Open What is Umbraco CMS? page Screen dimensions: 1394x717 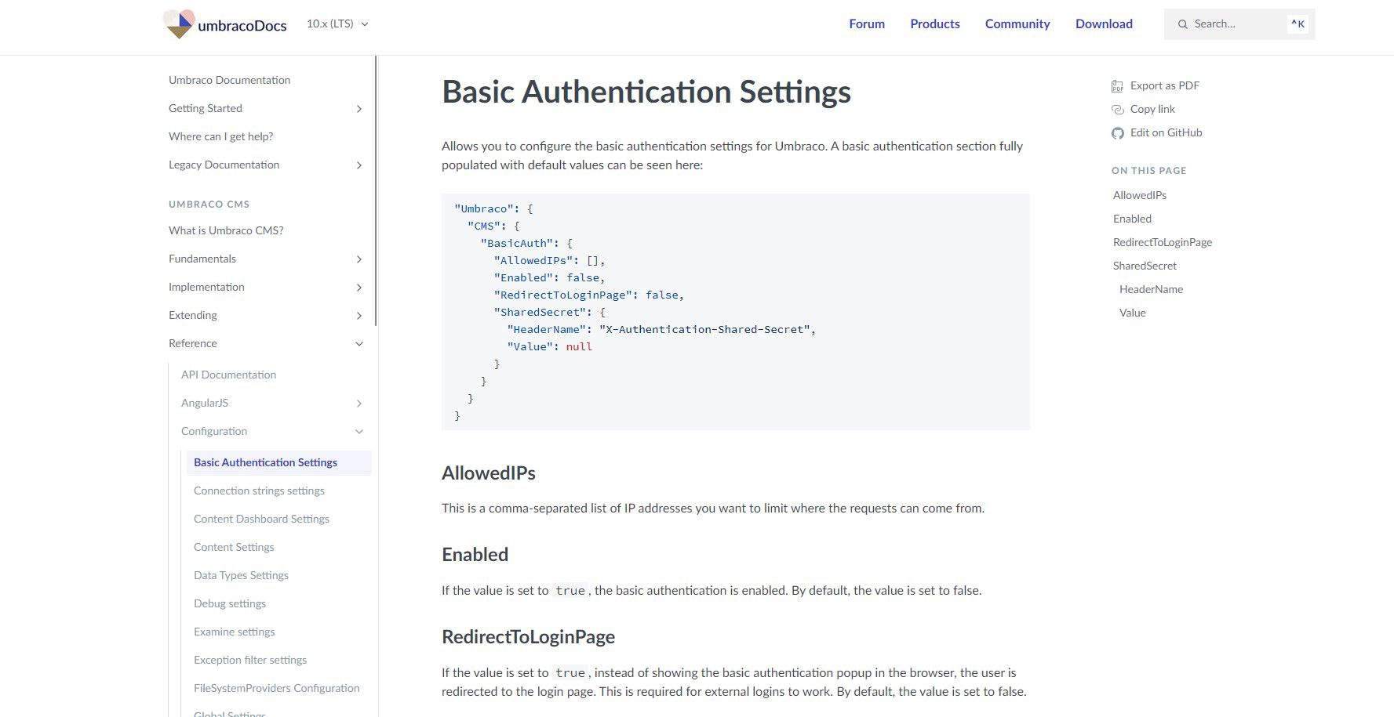tap(226, 230)
